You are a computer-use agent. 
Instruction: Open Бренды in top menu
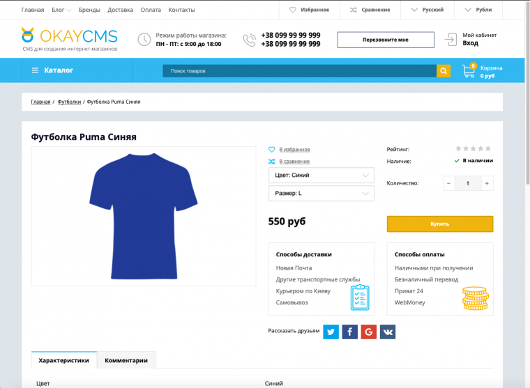click(x=89, y=10)
